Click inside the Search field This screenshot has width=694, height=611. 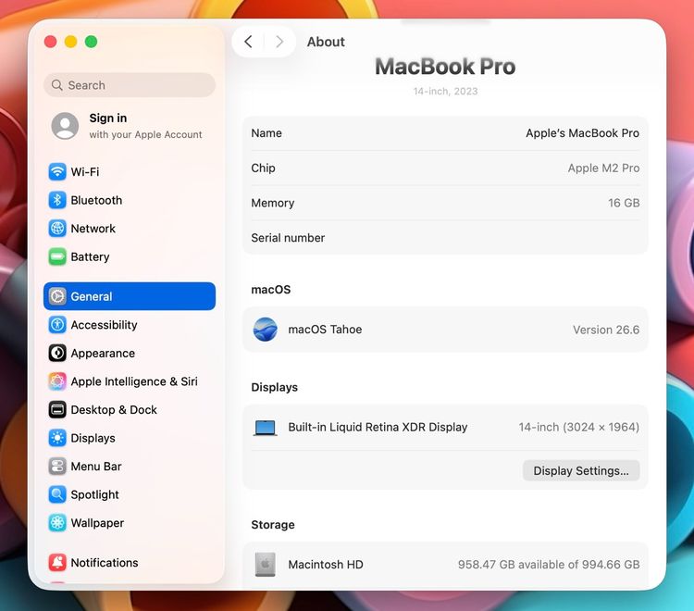pyautogui.click(x=130, y=85)
